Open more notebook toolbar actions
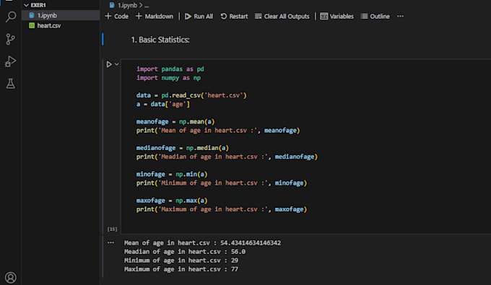491x285 pixels. [x=400, y=16]
